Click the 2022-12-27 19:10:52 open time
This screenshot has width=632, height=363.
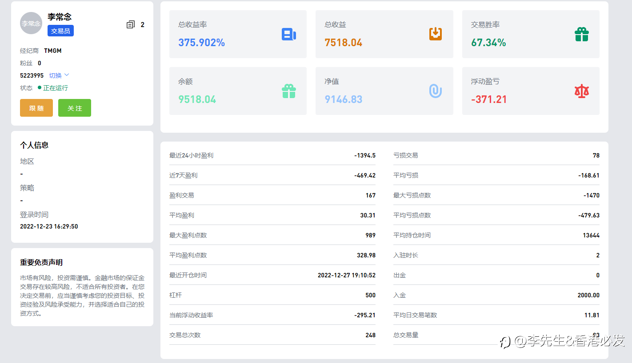click(347, 275)
